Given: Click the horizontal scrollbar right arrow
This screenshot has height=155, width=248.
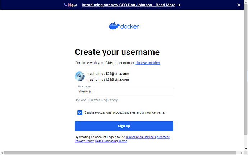Looking at the screenshot, I should [x=242, y=153].
